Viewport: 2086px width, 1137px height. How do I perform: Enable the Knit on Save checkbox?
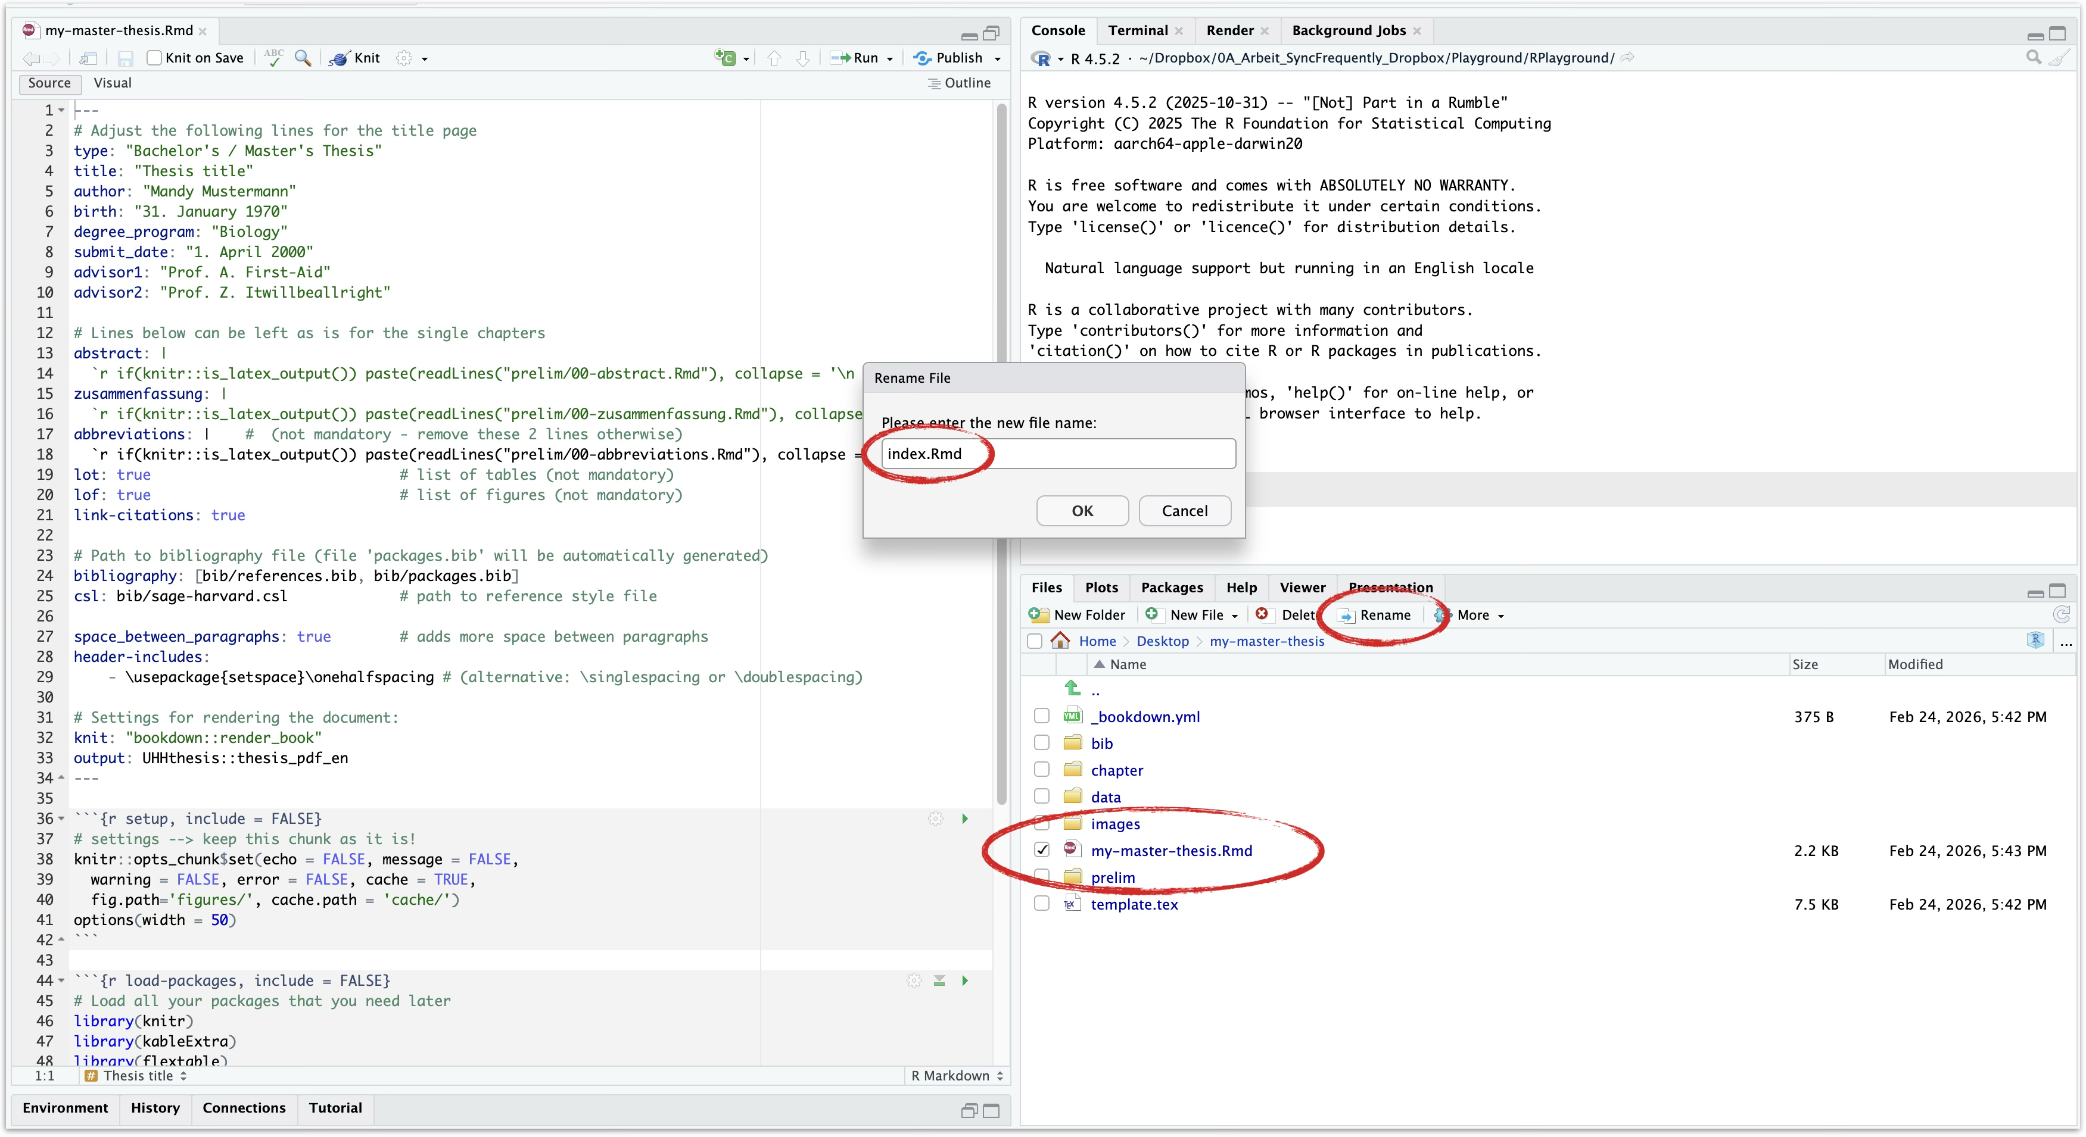click(x=154, y=58)
